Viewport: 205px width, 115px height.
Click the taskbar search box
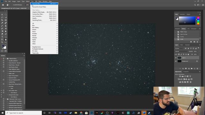pyautogui.click(x=23, y=113)
